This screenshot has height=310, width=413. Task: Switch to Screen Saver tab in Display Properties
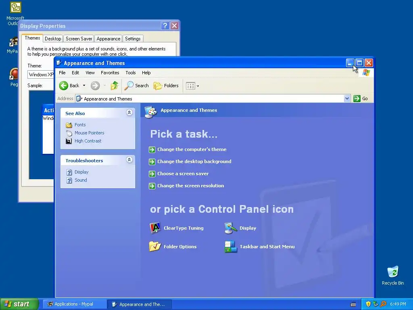click(79, 39)
